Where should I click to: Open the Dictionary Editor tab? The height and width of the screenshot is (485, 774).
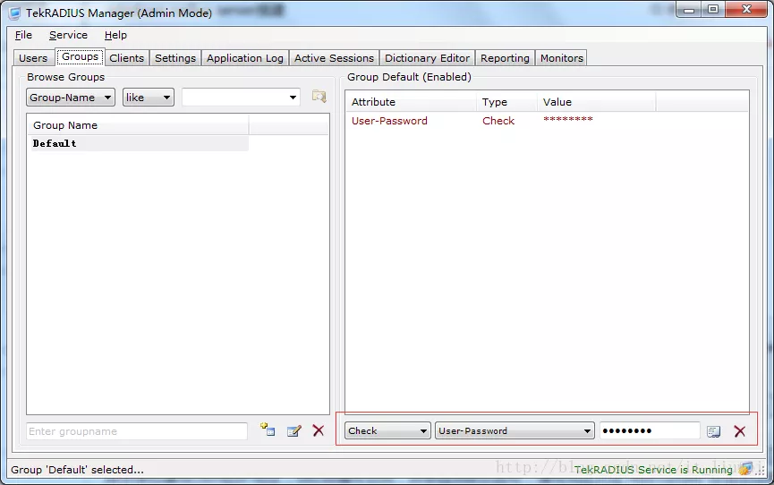coord(427,58)
